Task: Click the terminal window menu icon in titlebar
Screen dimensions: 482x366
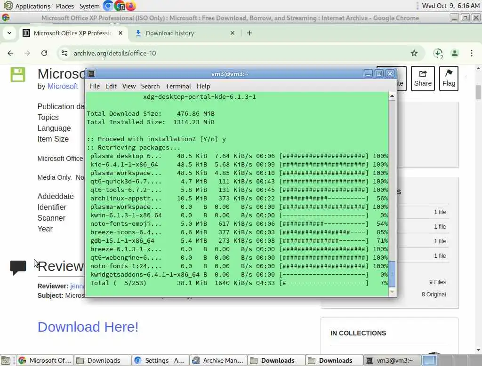Action: (91, 73)
